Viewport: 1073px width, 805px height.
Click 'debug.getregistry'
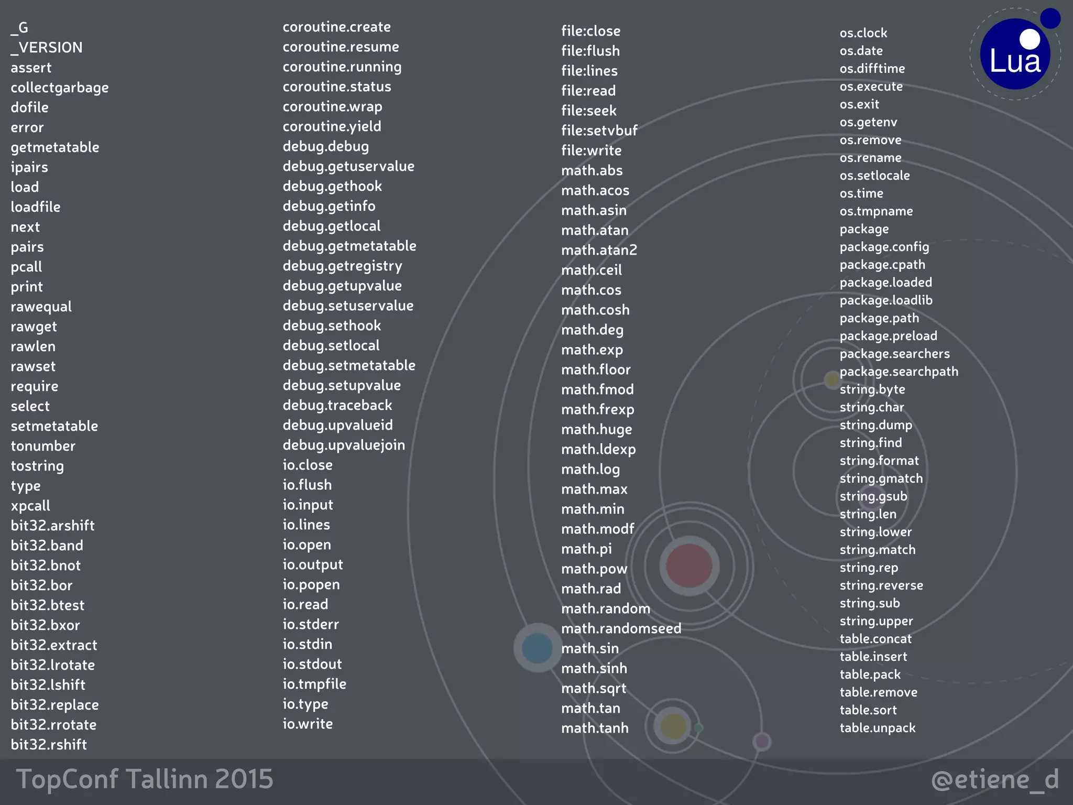[343, 266]
